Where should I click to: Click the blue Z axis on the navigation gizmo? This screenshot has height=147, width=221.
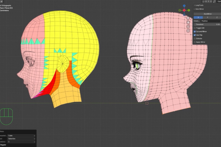pyautogui.click(x=184, y=6)
